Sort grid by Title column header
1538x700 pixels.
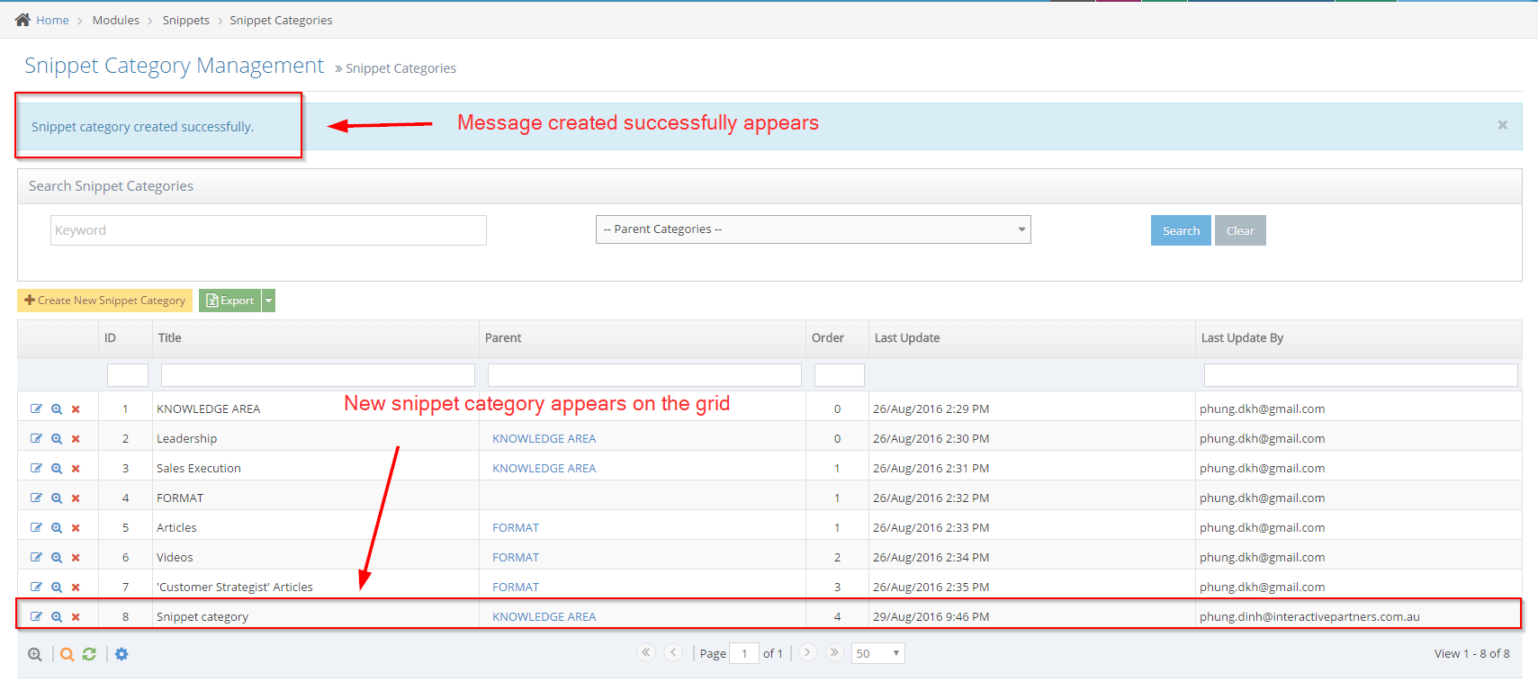click(x=170, y=338)
